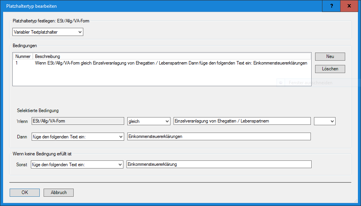
Task: Confirm with the OK button
Action: [x=25, y=192]
